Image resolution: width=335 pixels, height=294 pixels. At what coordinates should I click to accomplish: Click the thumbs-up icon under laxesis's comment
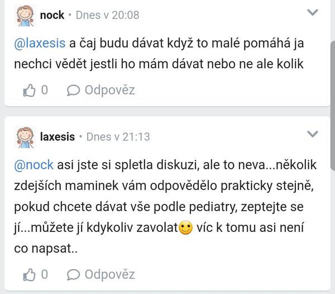pyautogui.click(x=28, y=274)
